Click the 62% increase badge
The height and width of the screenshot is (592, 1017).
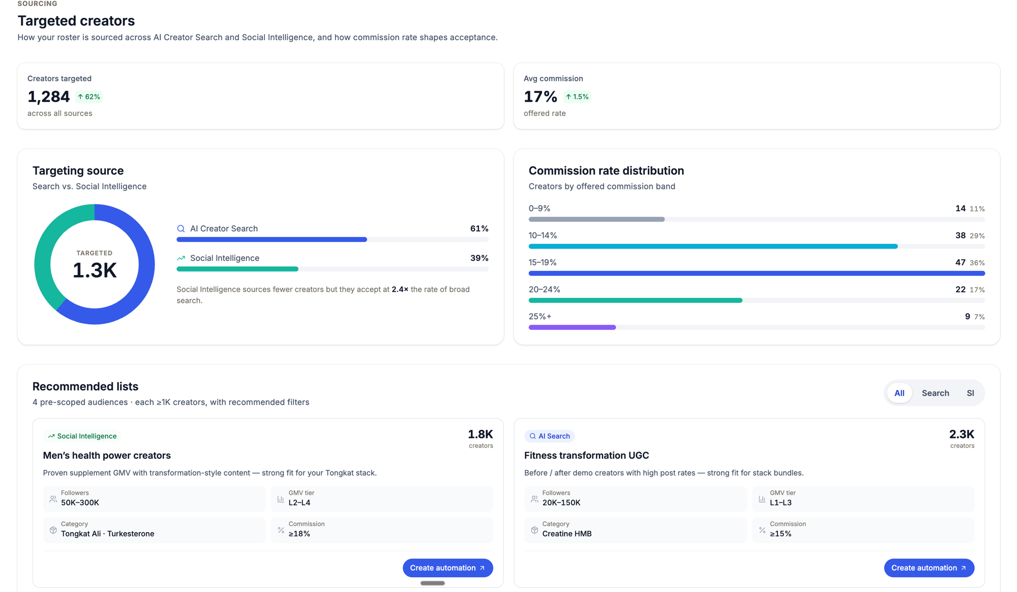pos(88,97)
